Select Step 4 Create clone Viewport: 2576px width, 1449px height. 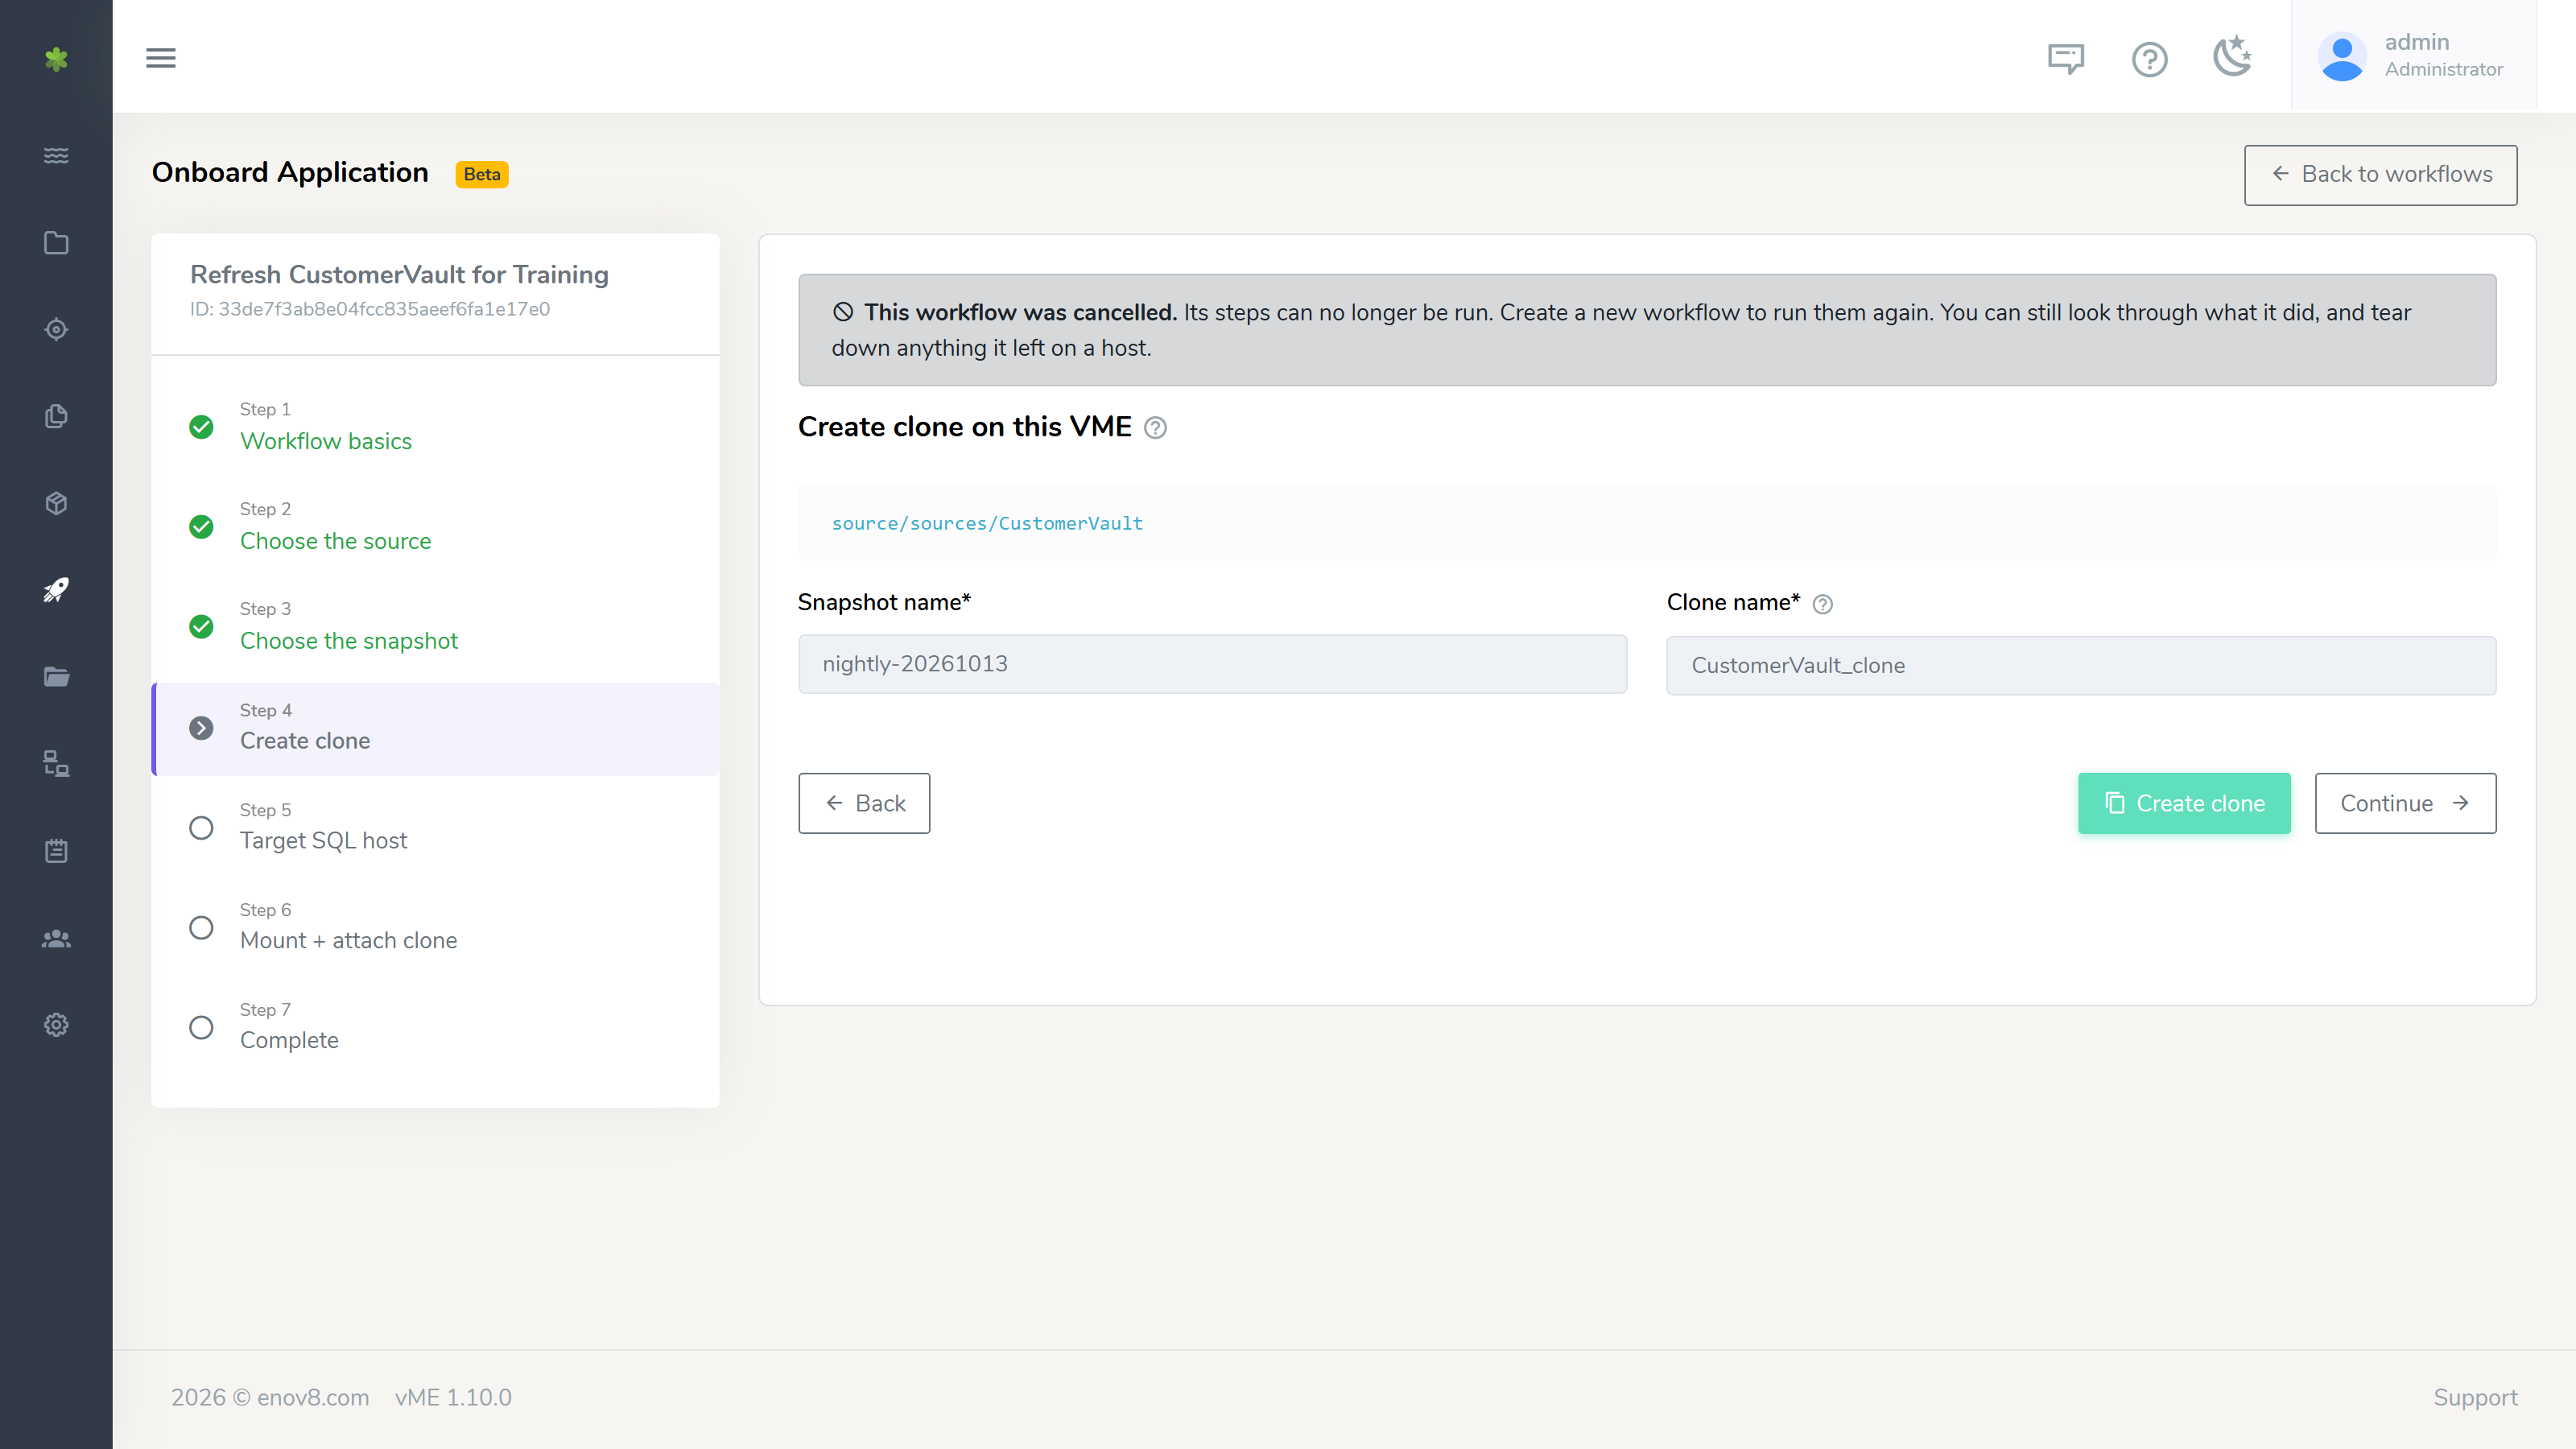point(435,728)
